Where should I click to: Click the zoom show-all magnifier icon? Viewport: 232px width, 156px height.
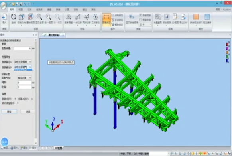click(x=39, y=18)
